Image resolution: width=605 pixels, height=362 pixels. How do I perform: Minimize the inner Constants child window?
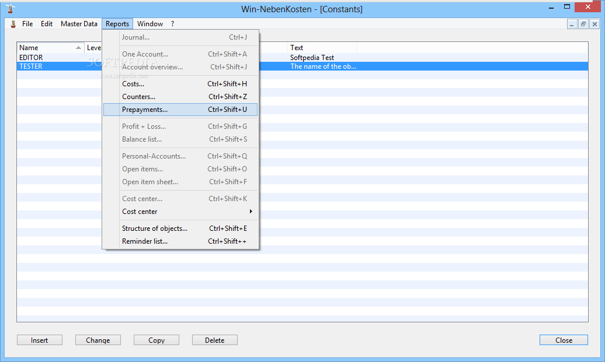(x=572, y=24)
